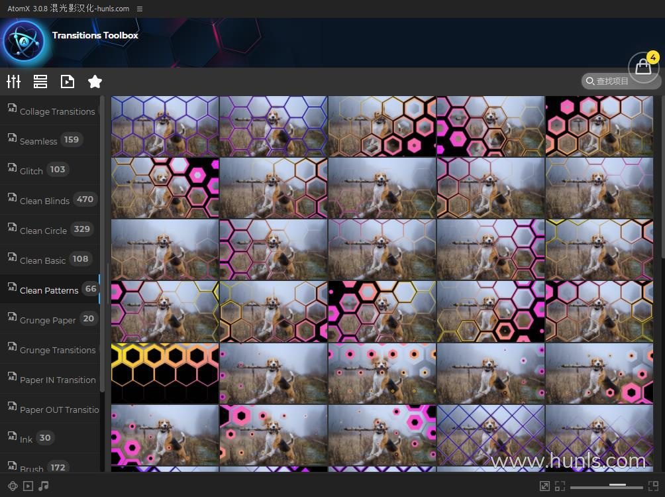Adjust the thumbnail size slider
The image size is (665, 497).
(617, 486)
